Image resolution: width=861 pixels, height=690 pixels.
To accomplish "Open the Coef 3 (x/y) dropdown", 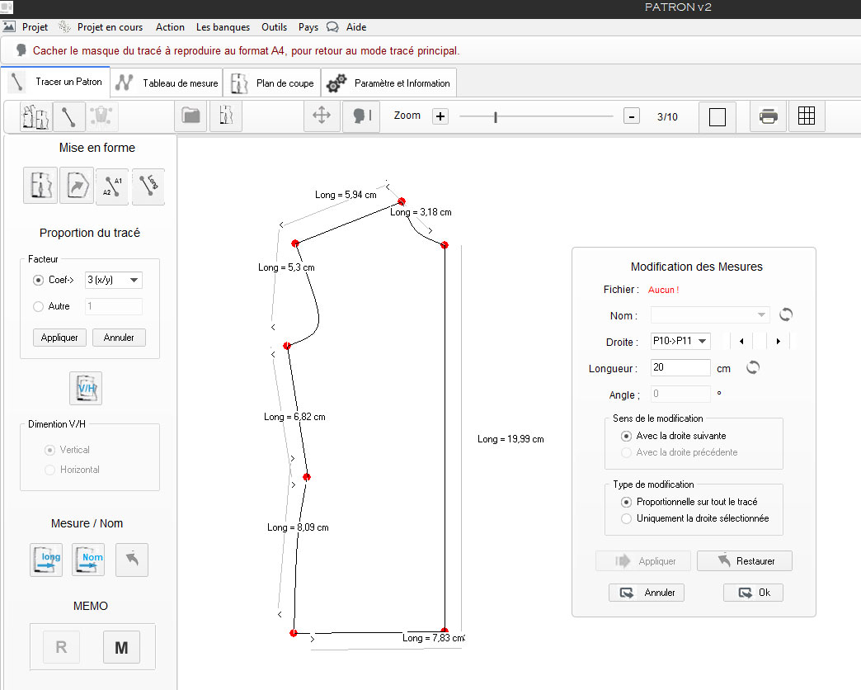I will tap(114, 280).
